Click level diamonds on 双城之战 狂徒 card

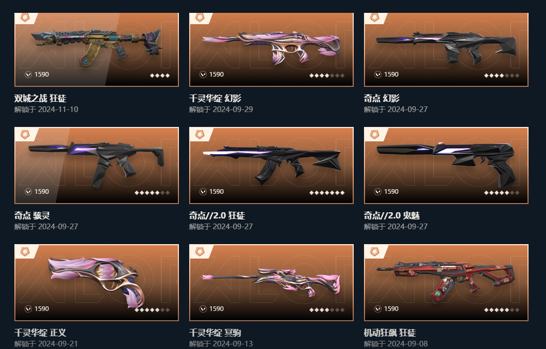(160, 76)
